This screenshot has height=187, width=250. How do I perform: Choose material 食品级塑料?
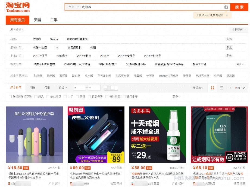75,47
